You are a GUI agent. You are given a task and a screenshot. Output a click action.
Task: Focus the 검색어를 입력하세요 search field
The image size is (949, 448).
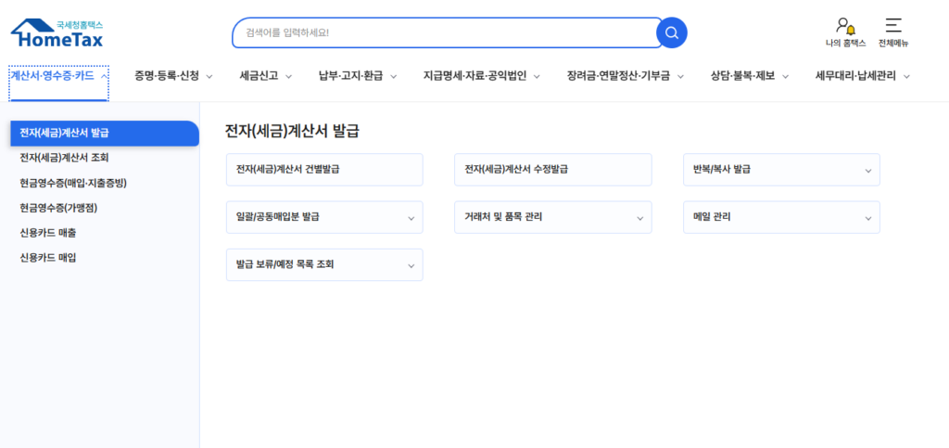447,32
